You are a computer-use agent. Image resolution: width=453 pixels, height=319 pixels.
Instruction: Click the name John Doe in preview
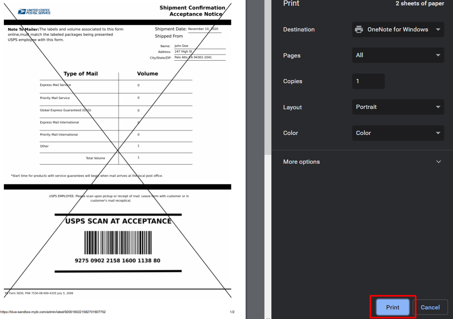(181, 46)
